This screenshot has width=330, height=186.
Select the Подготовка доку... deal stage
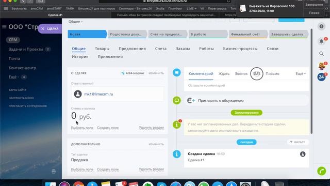(x=127, y=34)
